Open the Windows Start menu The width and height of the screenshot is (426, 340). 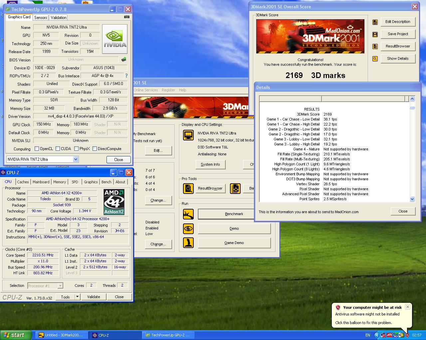tap(16, 335)
